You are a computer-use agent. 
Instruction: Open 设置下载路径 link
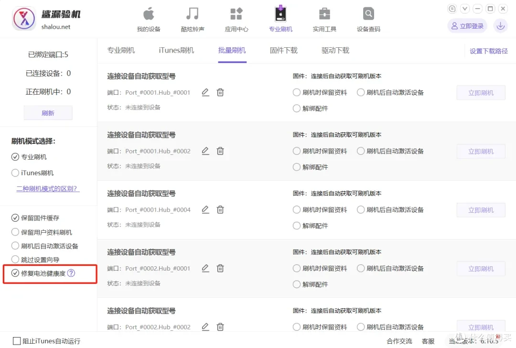tap(489, 51)
